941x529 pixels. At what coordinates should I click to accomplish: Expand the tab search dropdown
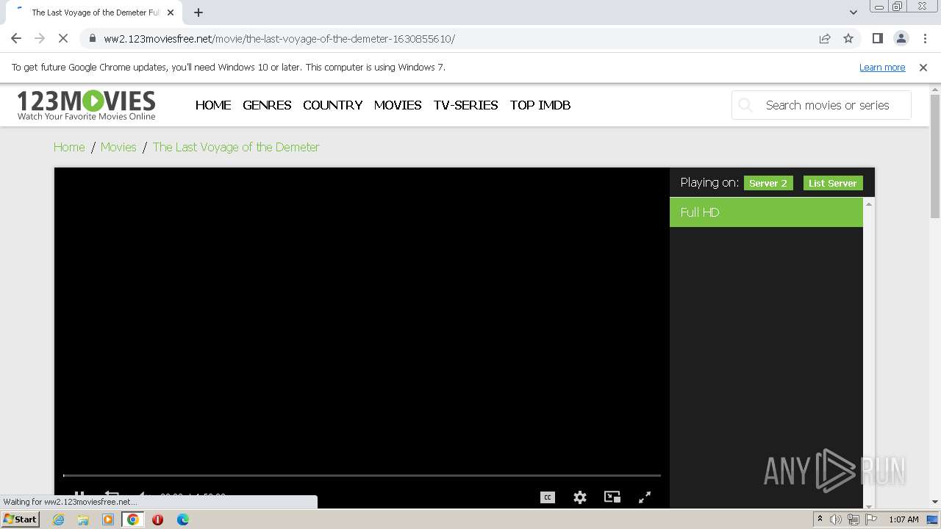point(853,12)
